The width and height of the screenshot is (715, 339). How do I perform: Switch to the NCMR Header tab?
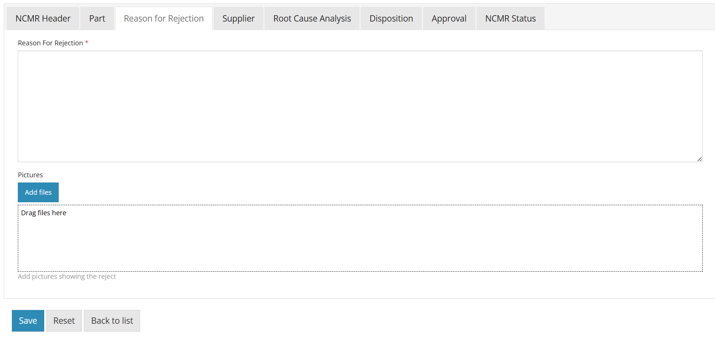coord(42,18)
